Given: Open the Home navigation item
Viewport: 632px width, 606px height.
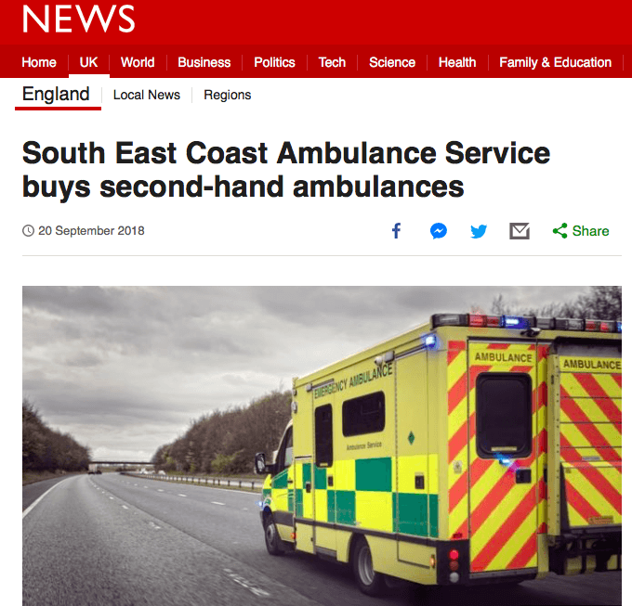Looking at the screenshot, I should point(39,62).
